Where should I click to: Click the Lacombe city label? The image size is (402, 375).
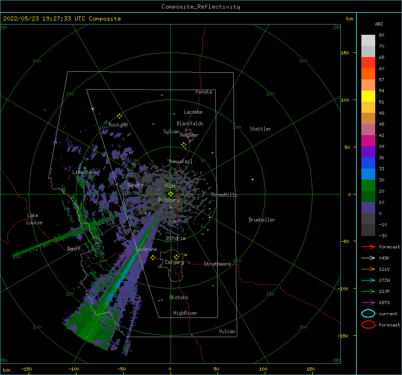193,112
